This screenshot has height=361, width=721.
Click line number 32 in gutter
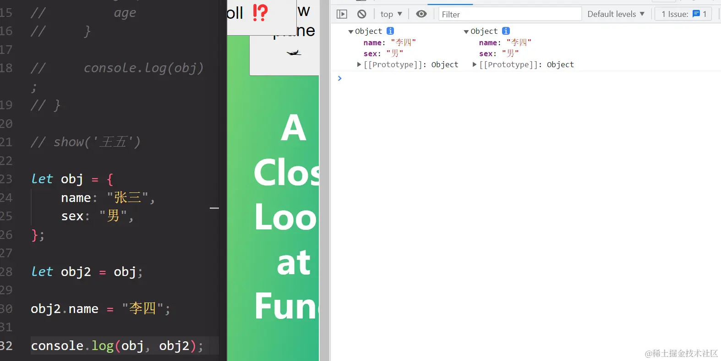[x=6, y=346]
